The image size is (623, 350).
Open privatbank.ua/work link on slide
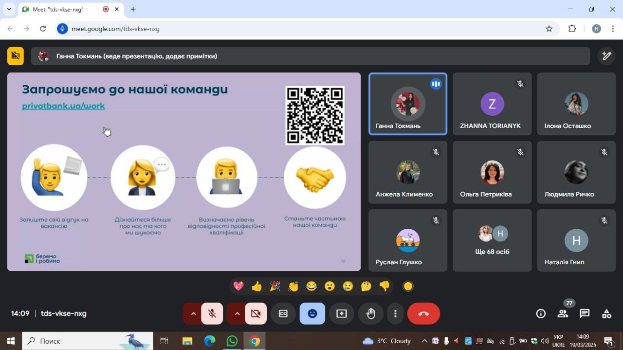pos(63,106)
